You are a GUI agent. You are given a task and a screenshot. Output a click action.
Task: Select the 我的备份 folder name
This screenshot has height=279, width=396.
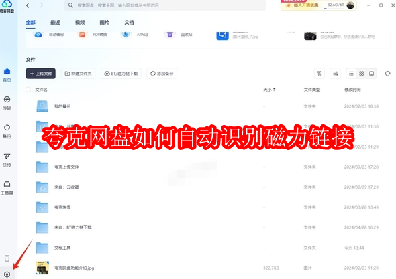62,106
